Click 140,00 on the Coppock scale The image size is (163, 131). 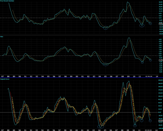tap(160, 90)
